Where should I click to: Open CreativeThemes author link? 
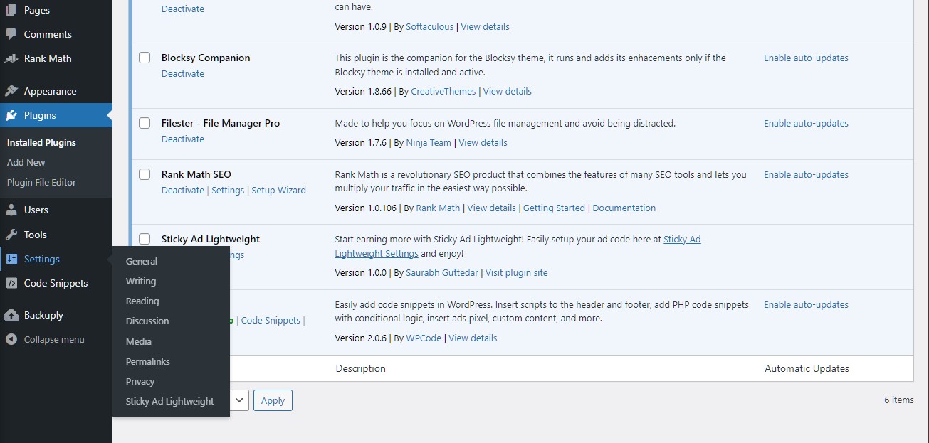(x=444, y=91)
